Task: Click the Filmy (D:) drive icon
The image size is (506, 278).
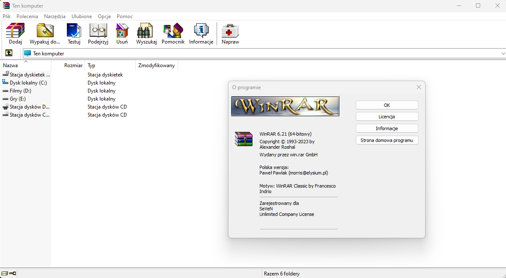Action: (5, 91)
